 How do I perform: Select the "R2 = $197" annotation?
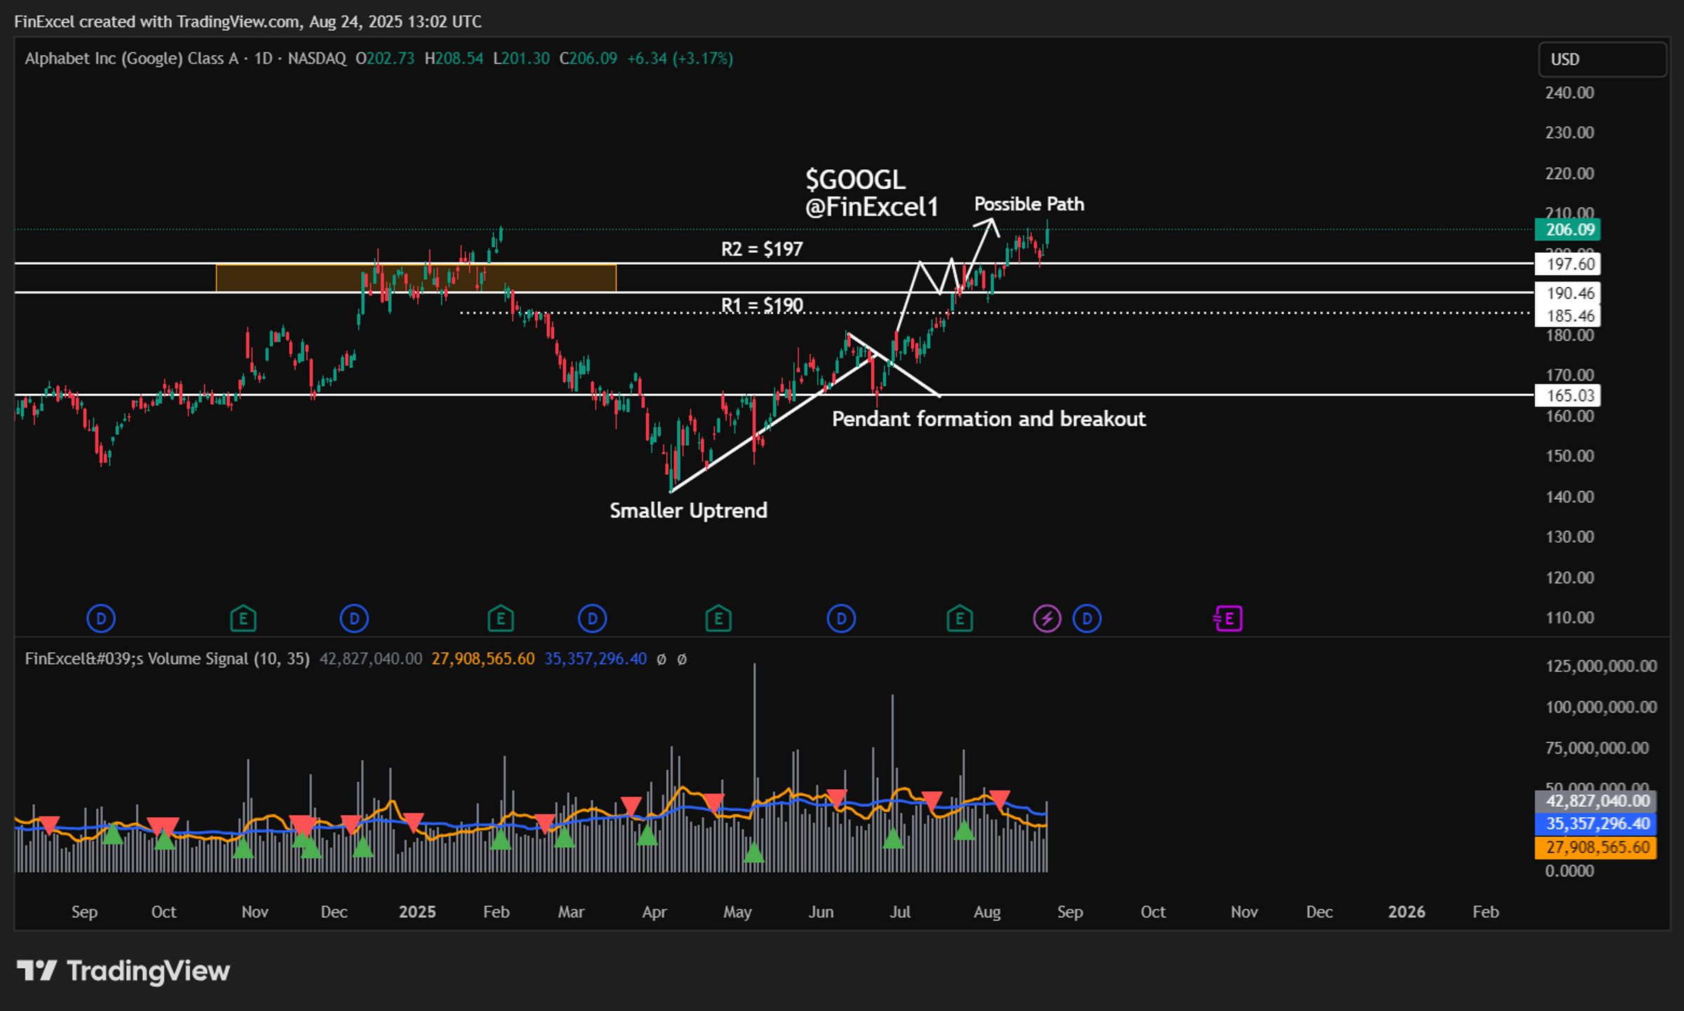[762, 249]
